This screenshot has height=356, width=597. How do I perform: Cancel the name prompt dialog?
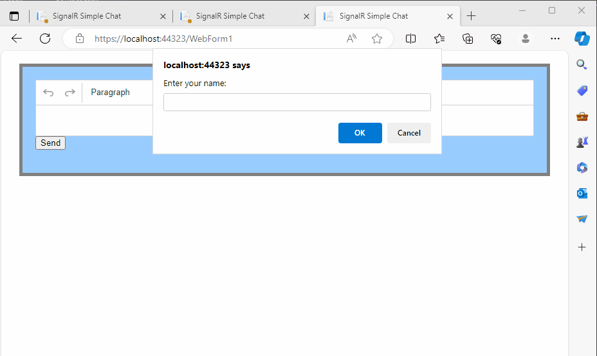pos(409,133)
